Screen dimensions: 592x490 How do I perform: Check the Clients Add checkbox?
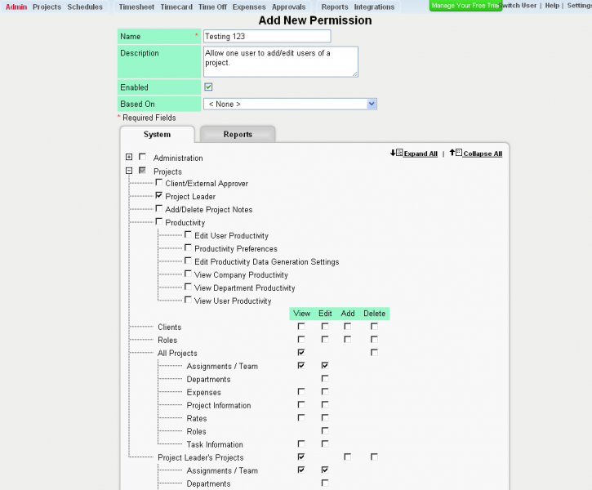point(347,326)
